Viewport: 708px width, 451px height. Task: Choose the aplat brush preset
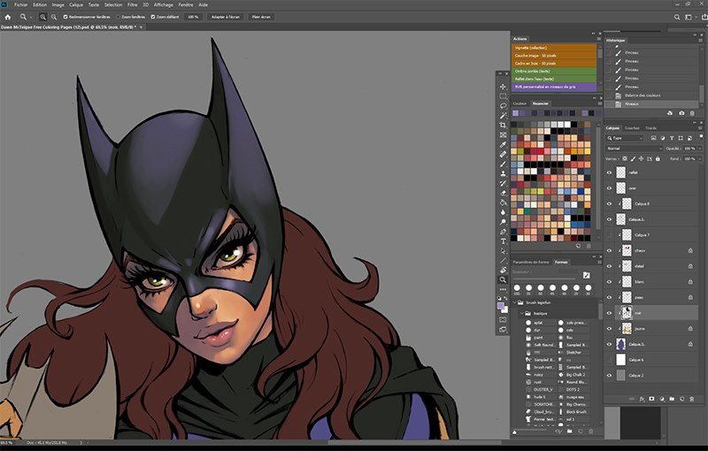coord(538,323)
